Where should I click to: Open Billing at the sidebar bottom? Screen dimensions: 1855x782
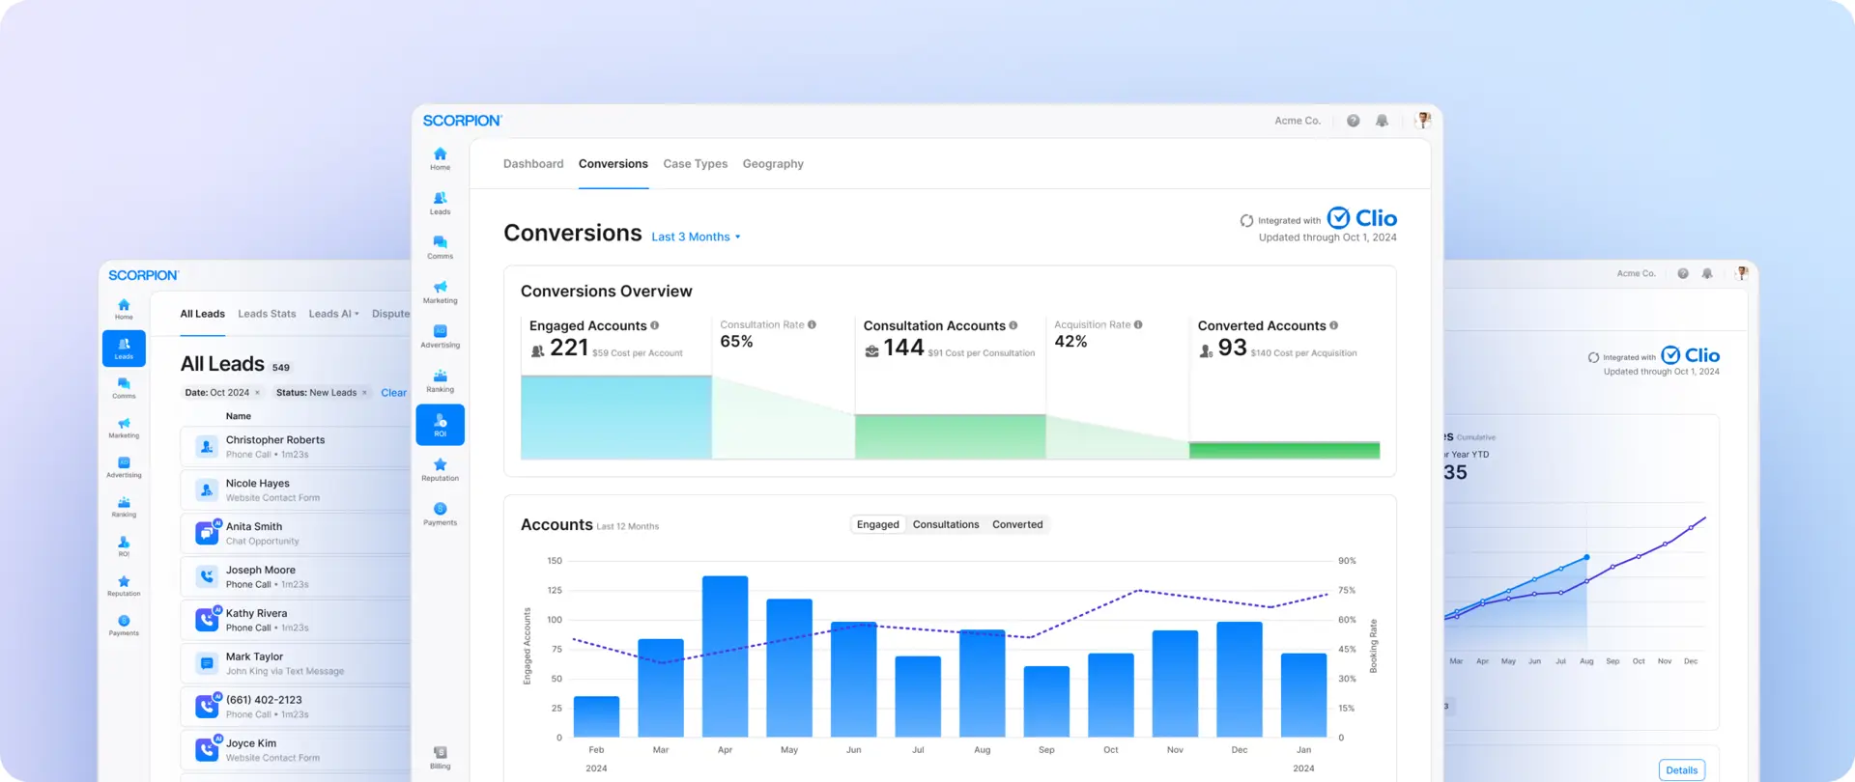pos(440,758)
